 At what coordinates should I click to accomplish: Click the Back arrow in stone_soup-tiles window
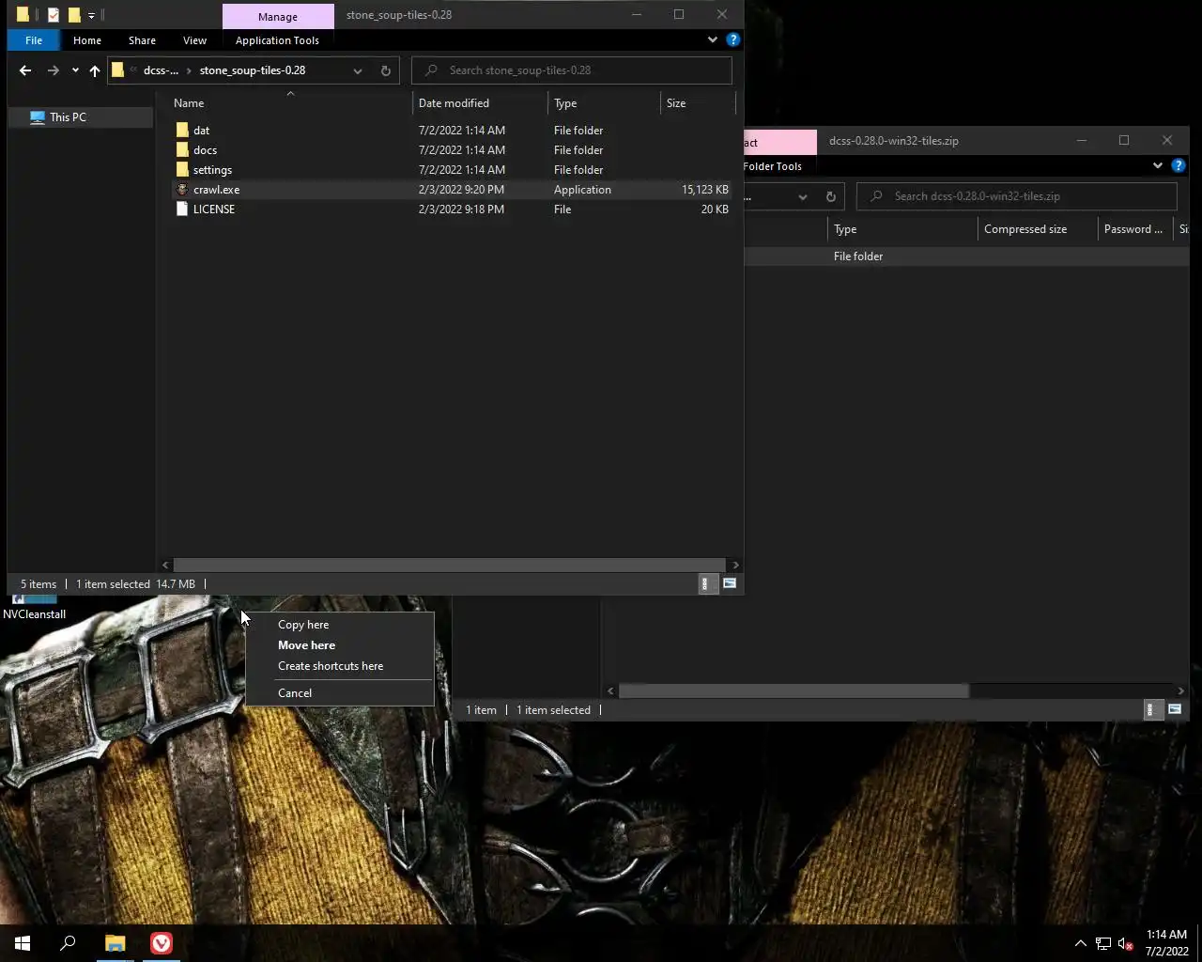click(25, 70)
